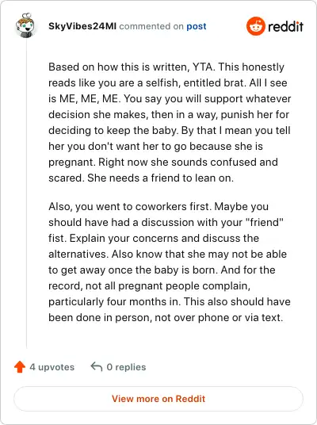Click the "ME, ME, ME" phrase
The width and height of the screenshot is (317, 425).
pos(89,98)
